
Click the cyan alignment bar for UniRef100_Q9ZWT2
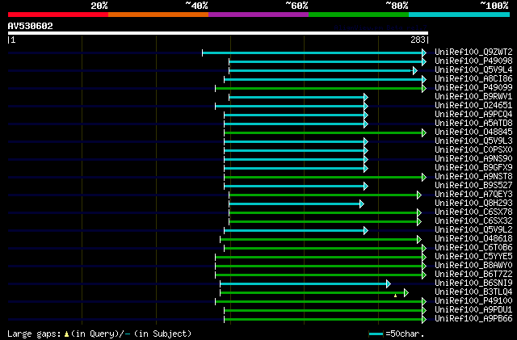pos(314,52)
